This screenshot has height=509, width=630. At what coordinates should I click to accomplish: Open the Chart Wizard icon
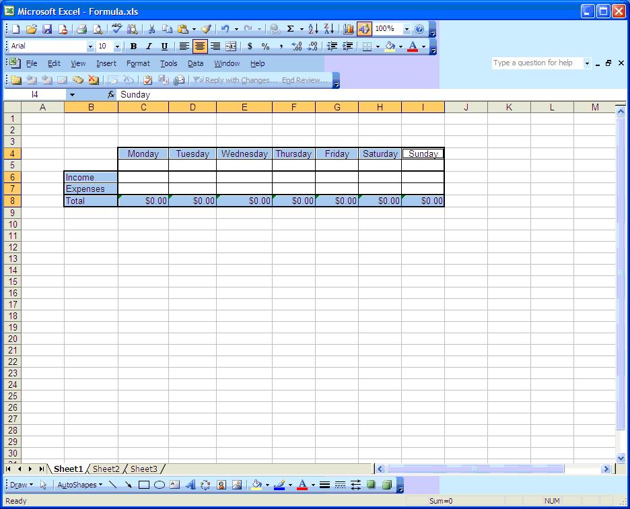pyautogui.click(x=349, y=29)
